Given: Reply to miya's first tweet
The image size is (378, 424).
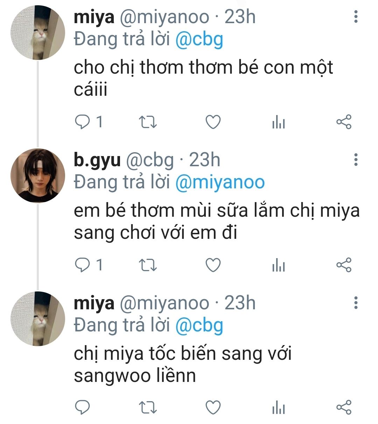Looking at the screenshot, I should coord(83,122).
